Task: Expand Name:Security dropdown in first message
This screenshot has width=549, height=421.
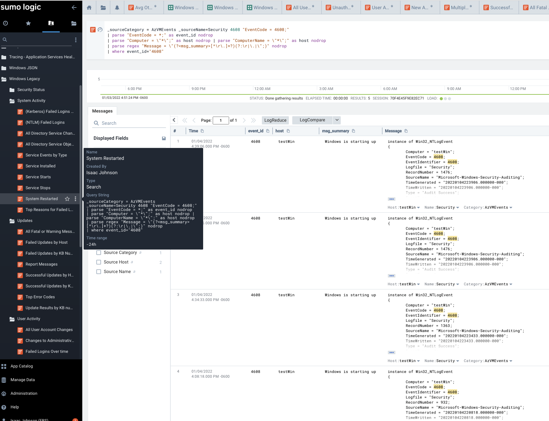Action: tap(457, 208)
